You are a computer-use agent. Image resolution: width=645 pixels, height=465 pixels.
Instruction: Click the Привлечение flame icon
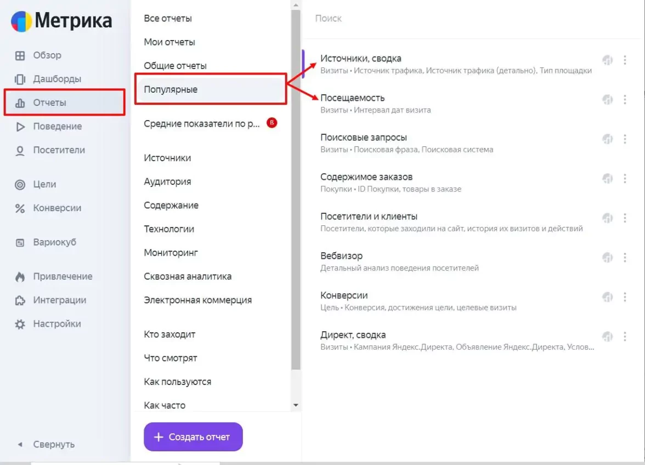(x=20, y=277)
